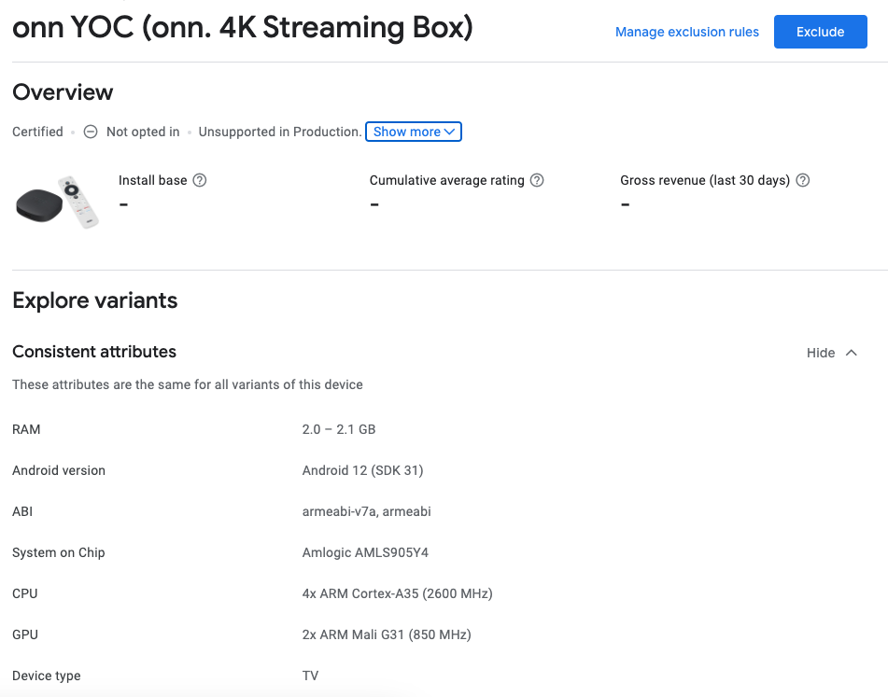Expand the Show more dropdown

tap(414, 132)
